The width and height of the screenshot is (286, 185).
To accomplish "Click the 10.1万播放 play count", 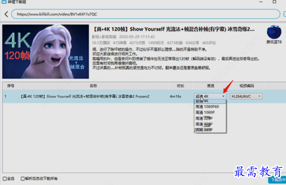I will click(x=101, y=43).
